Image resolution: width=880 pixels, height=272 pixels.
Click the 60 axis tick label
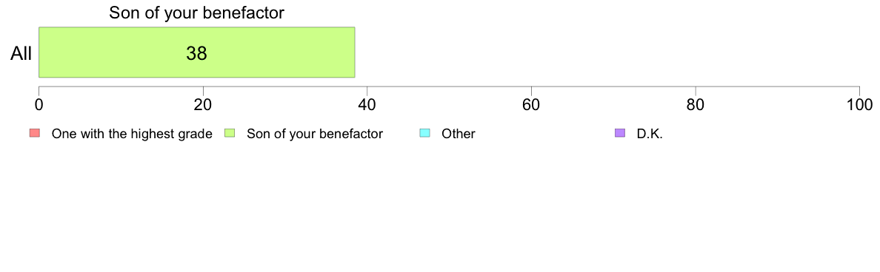pyautogui.click(x=531, y=105)
